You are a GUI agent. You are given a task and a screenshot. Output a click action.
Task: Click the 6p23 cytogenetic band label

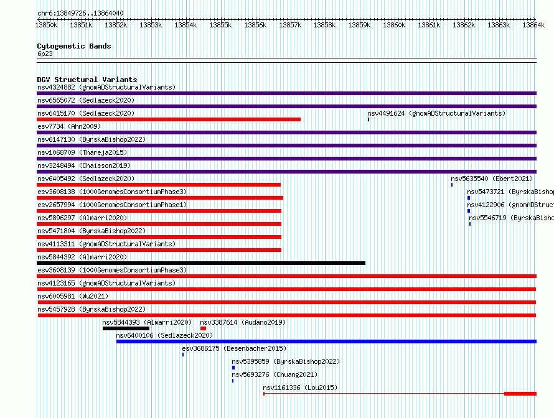[x=45, y=53]
